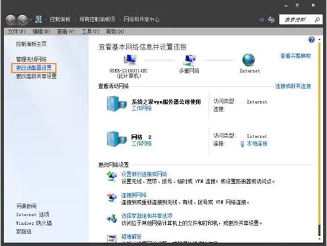Click the 本地连接 plug icon

(x=243, y=144)
